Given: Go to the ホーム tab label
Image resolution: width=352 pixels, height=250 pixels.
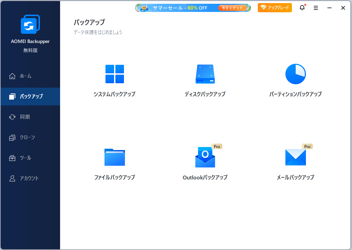Looking at the screenshot, I should point(26,76).
